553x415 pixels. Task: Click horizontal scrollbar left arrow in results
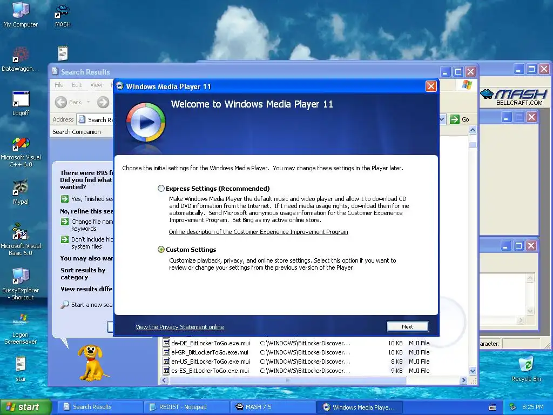point(164,380)
